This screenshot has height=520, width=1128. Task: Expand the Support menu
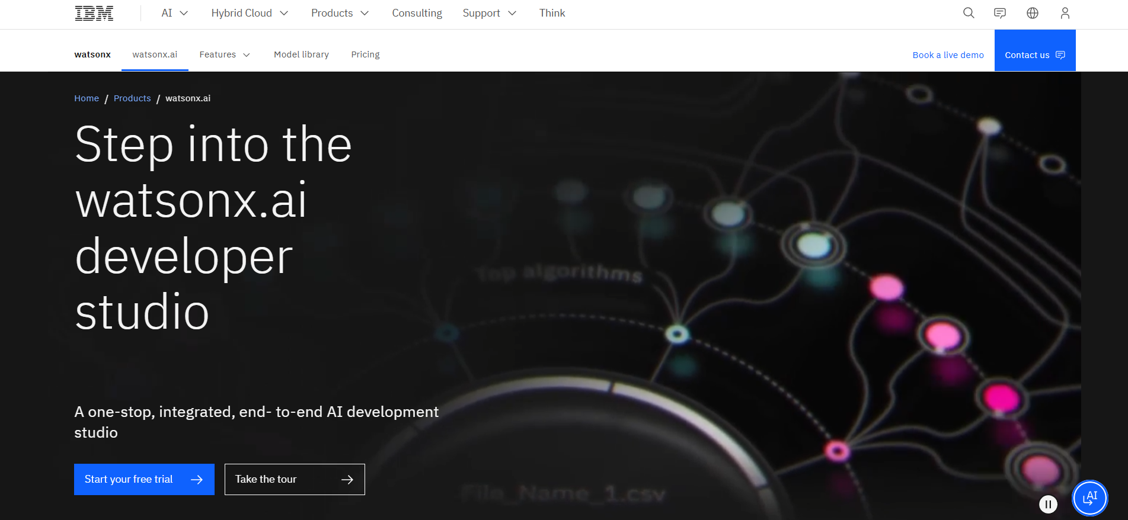coord(489,13)
